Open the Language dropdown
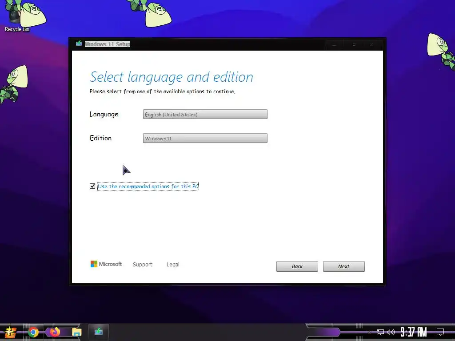The height and width of the screenshot is (341, 455). point(205,114)
